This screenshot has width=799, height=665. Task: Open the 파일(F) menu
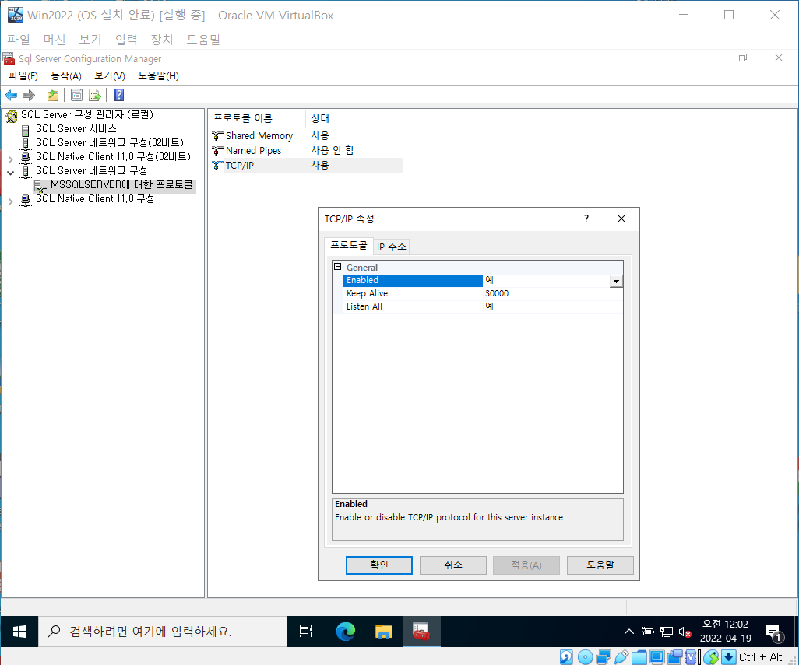tap(23, 75)
